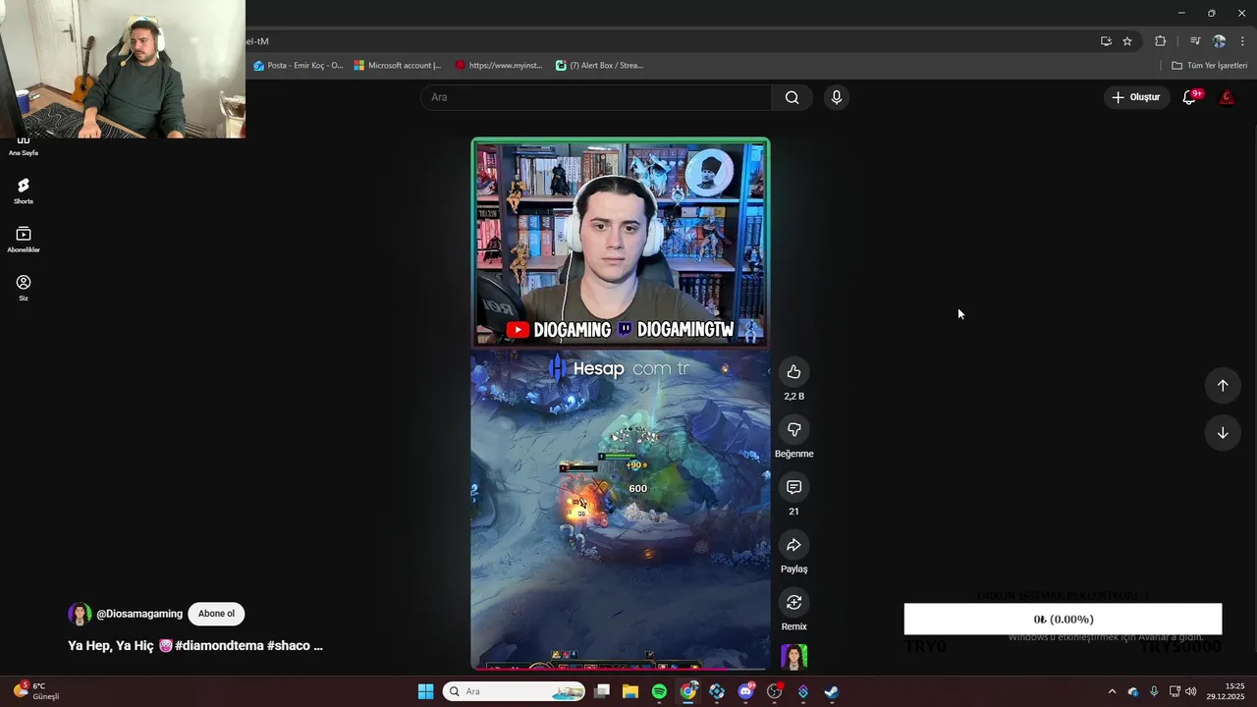The width and height of the screenshot is (1257, 707).
Task: Open the volume control in the tray
Action: coord(1190,691)
